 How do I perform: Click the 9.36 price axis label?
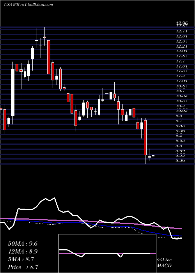(180, 131)
